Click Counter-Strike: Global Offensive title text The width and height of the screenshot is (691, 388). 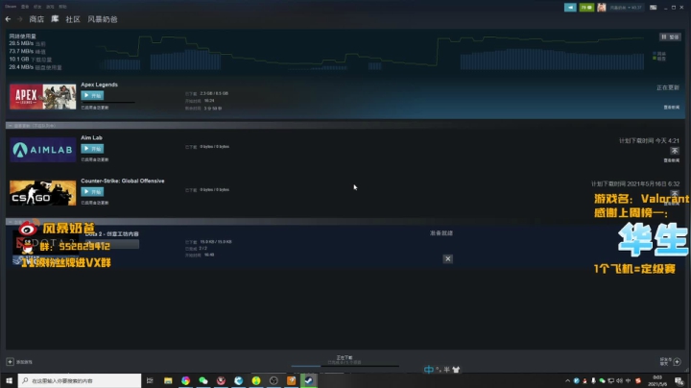click(123, 181)
